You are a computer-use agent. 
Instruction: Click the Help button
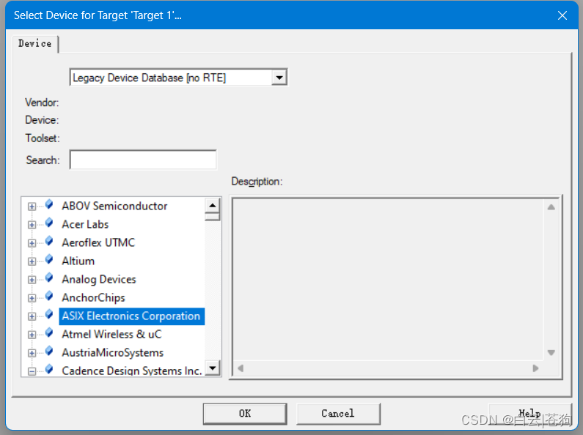click(x=529, y=414)
